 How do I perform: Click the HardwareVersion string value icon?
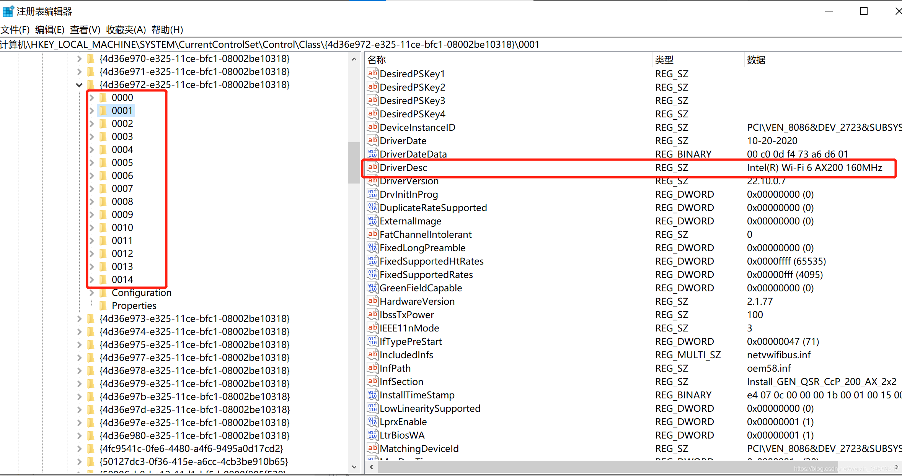tap(372, 301)
